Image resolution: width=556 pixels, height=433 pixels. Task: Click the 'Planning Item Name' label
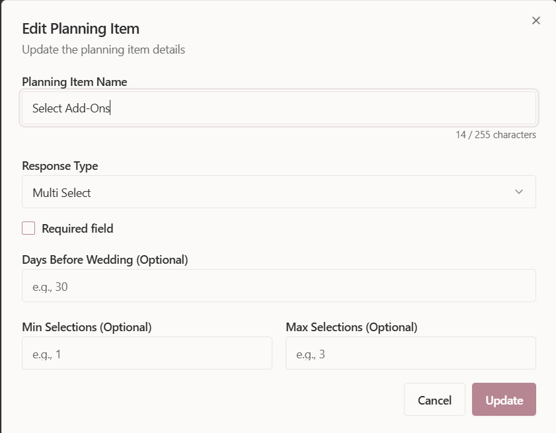[x=75, y=82]
